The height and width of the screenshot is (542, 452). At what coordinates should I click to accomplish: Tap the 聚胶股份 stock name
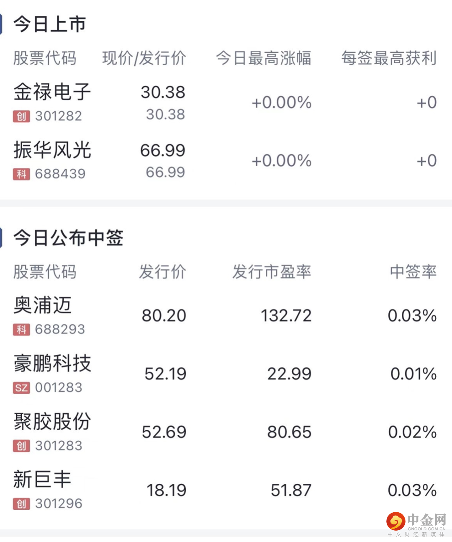[52, 421]
